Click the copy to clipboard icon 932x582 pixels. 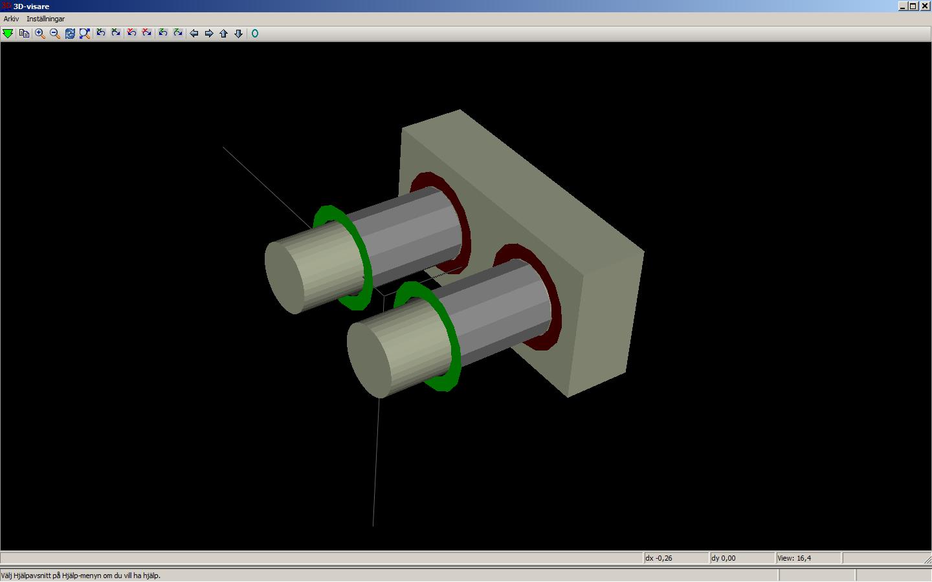[x=24, y=34]
